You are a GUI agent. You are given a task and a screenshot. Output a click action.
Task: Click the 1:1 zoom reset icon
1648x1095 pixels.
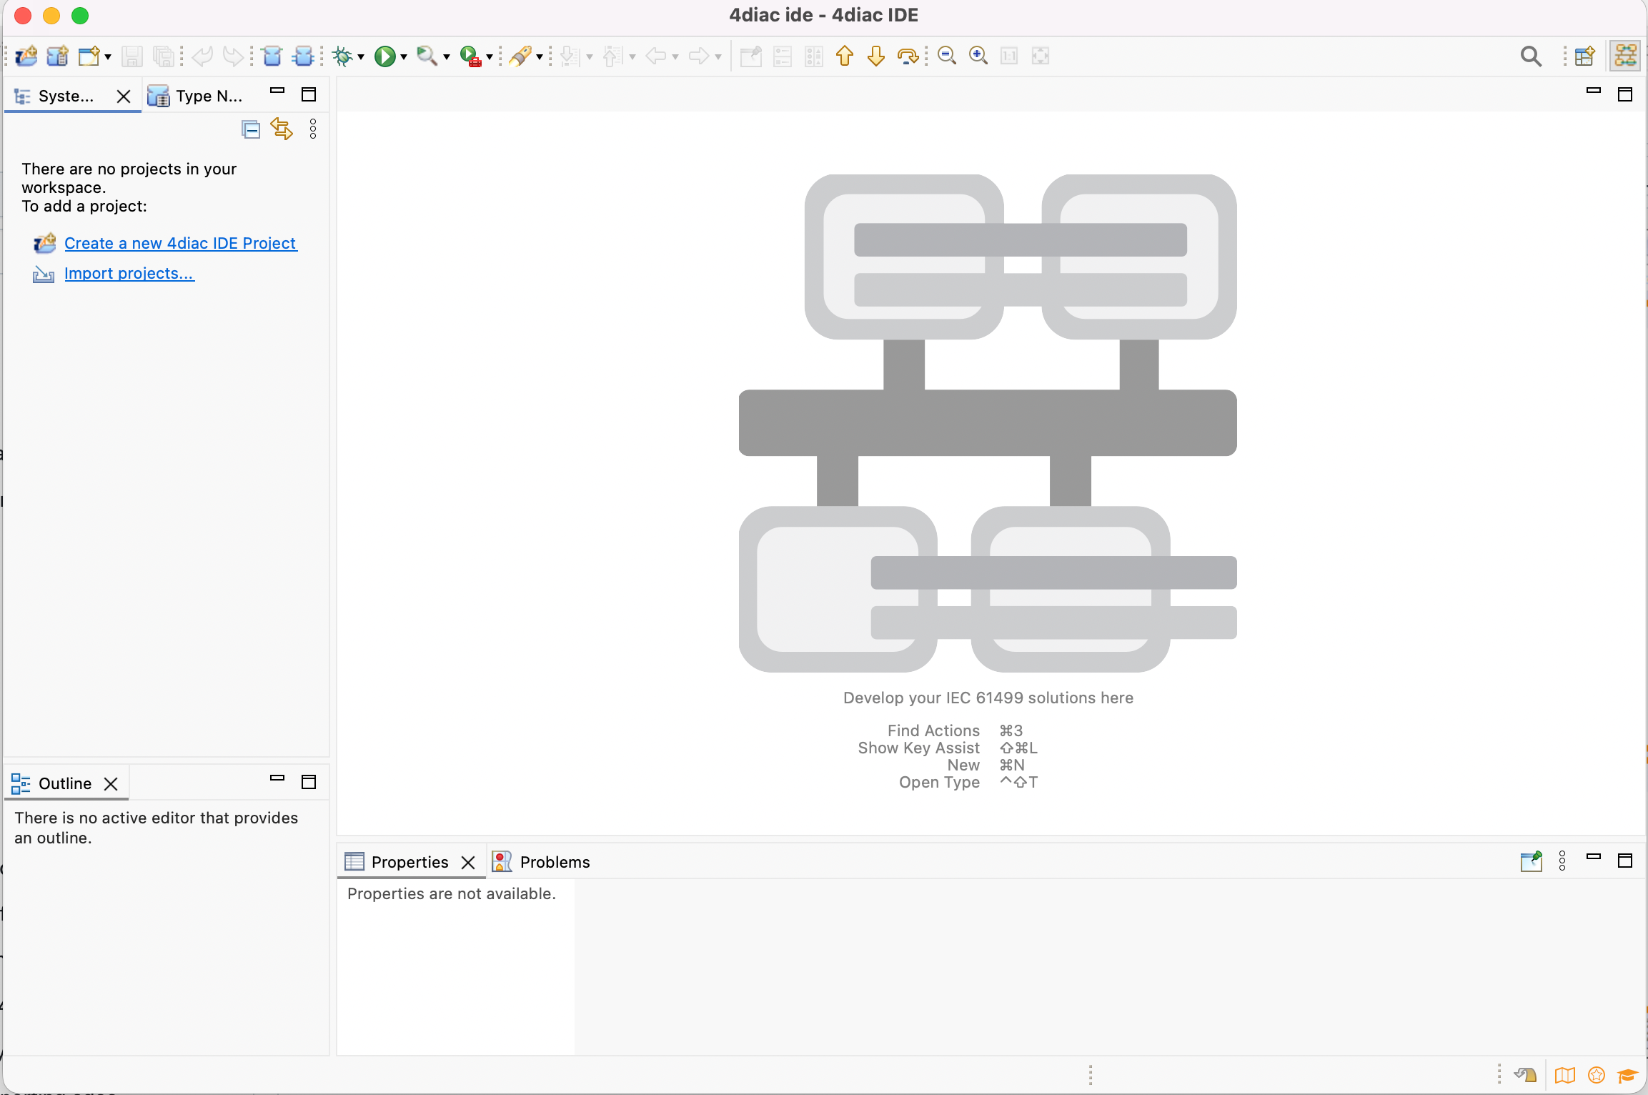coord(1009,56)
